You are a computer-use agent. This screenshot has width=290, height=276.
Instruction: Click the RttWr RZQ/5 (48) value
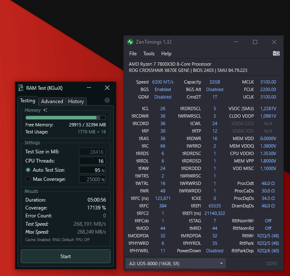(x=268, y=236)
